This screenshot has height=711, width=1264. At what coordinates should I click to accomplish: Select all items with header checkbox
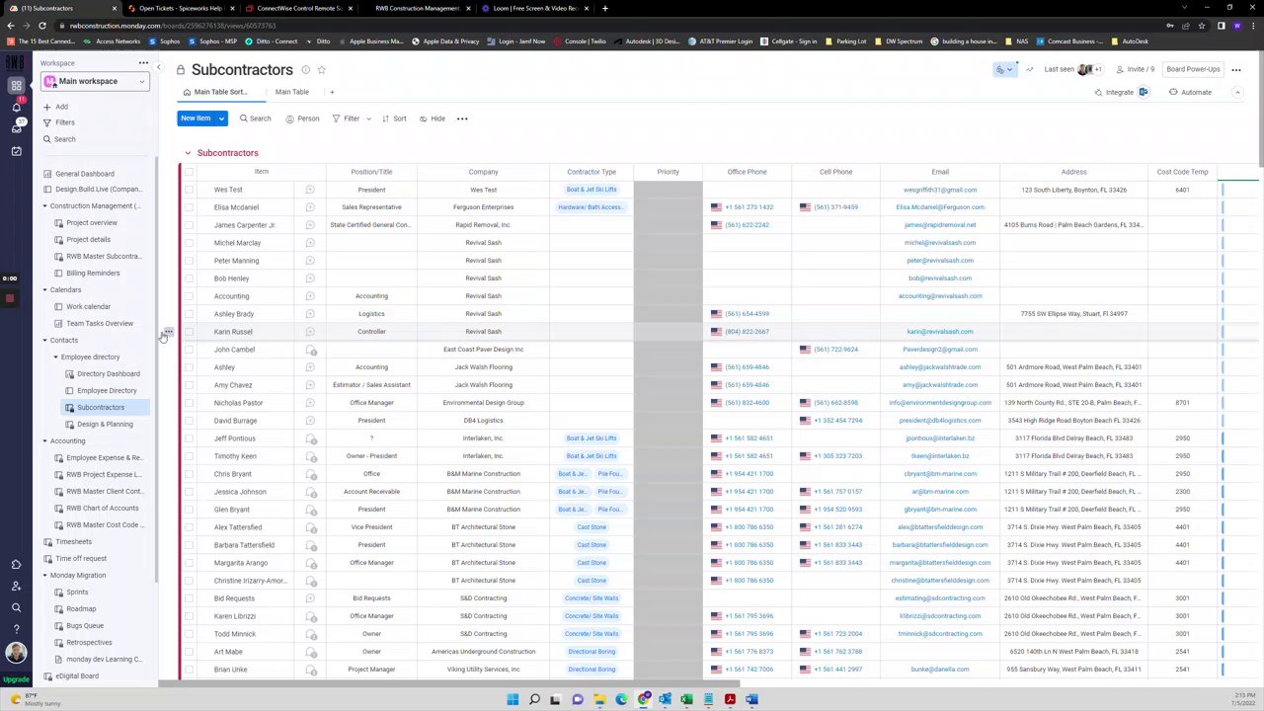(x=189, y=172)
